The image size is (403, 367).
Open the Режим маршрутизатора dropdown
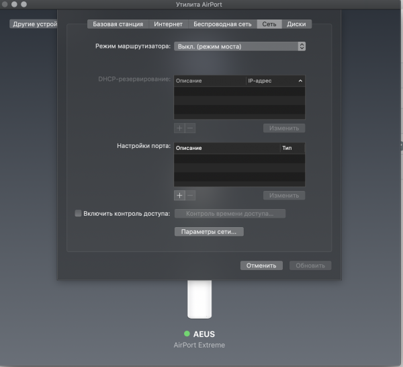(x=240, y=46)
